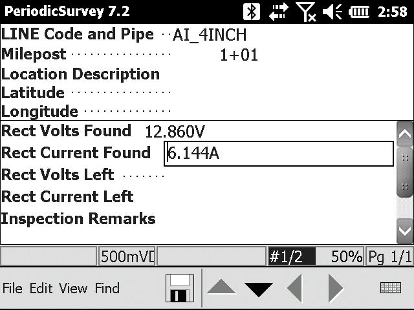Open the View menu
Screen dimensions: 414x310
(x=73, y=289)
